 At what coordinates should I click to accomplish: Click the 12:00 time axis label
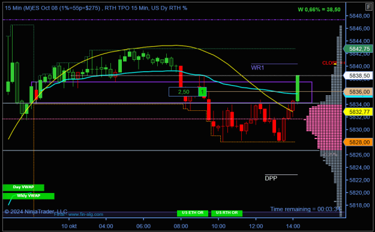pyautogui.click(x=256, y=226)
